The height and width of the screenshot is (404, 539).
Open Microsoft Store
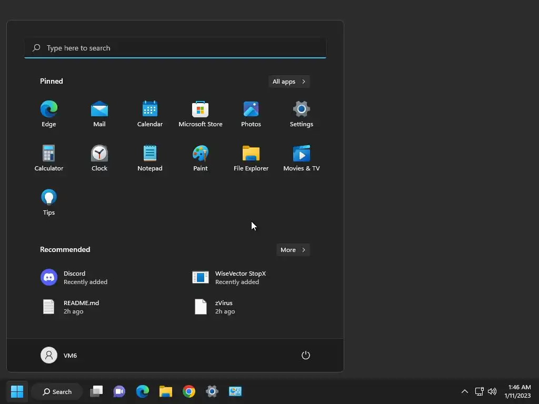coord(201,114)
